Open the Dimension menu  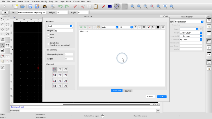35,1
